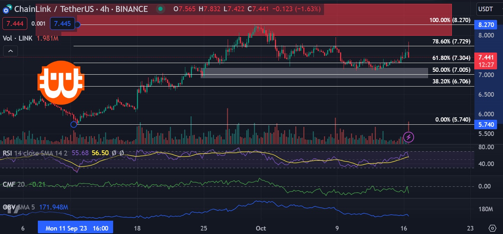This screenshot has width=503, height=234.
Task: Click 6.000 on the price axis
Action: [x=486, y=114]
